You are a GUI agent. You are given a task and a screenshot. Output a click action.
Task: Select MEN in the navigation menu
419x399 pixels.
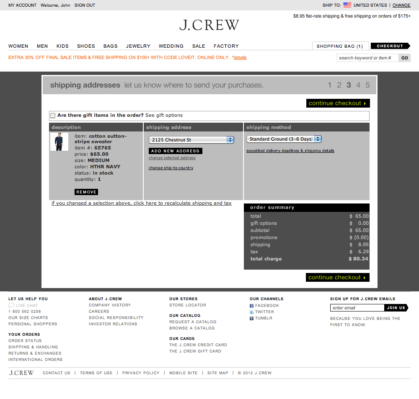[x=42, y=46]
